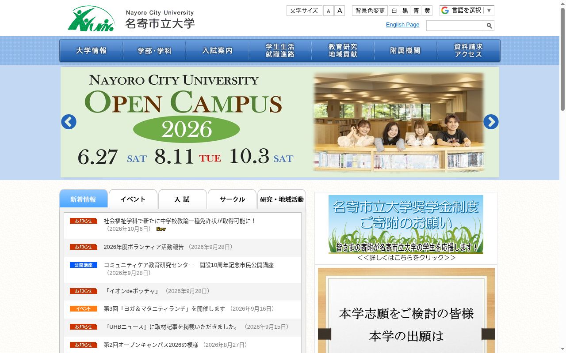This screenshot has width=566, height=353.
Task: Click the 文字サイズ label
Action: 304,11
